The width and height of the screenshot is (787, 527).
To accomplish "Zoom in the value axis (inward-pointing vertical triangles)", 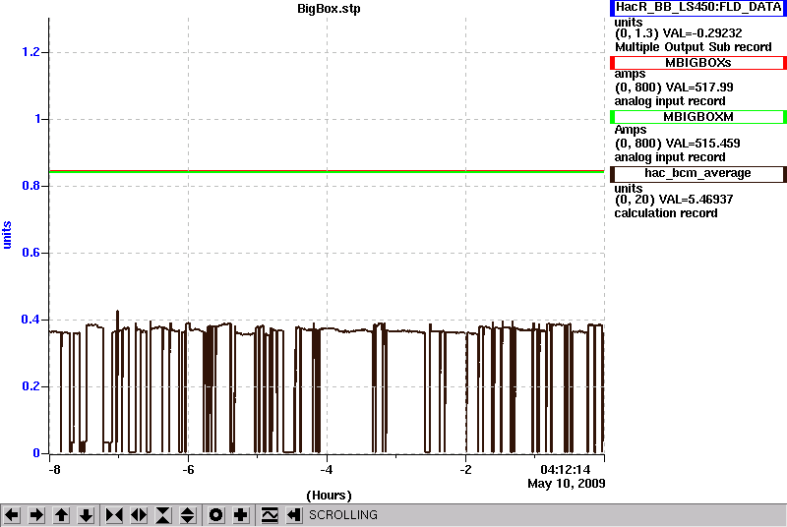I will (163, 515).
